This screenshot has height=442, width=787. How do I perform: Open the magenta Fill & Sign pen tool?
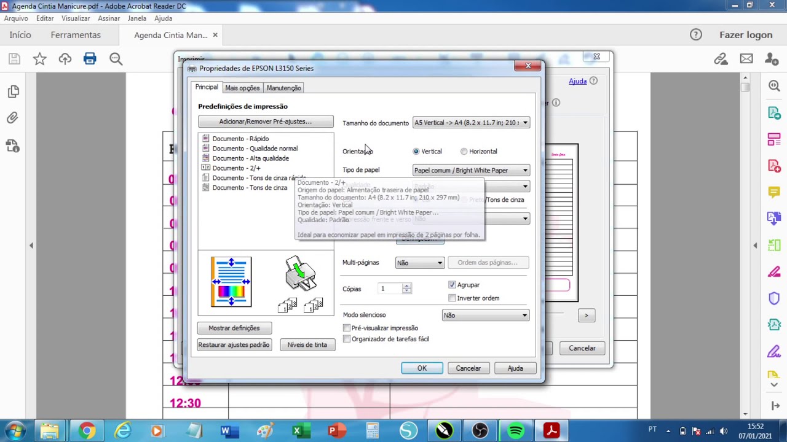pos(774,272)
